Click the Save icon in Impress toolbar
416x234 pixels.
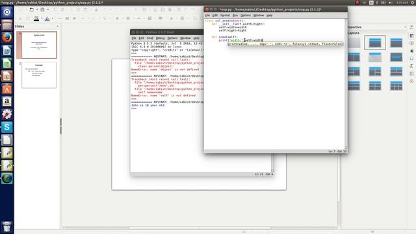[42, 10]
